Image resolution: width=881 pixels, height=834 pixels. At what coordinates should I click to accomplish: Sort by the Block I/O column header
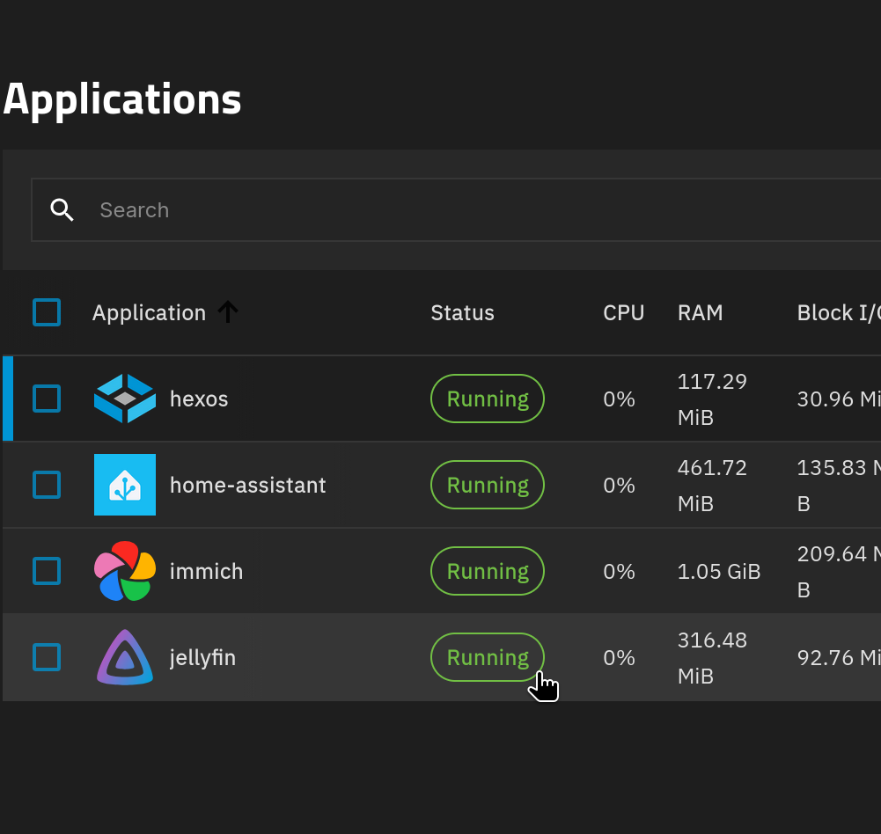[839, 313]
